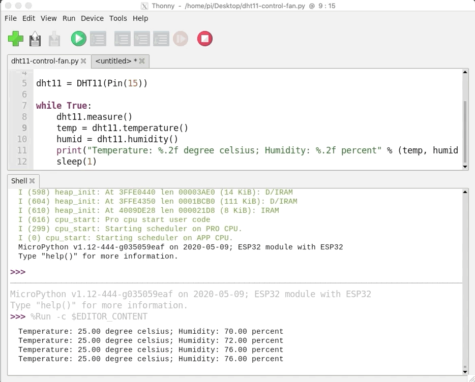Viewport: 475px width, 382px height.
Task: Open the File menu
Action: (11, 18)
